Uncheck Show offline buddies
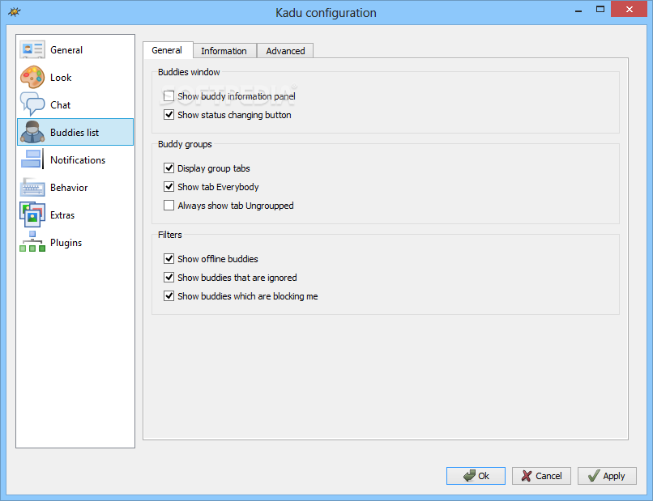 click(169, 259)
